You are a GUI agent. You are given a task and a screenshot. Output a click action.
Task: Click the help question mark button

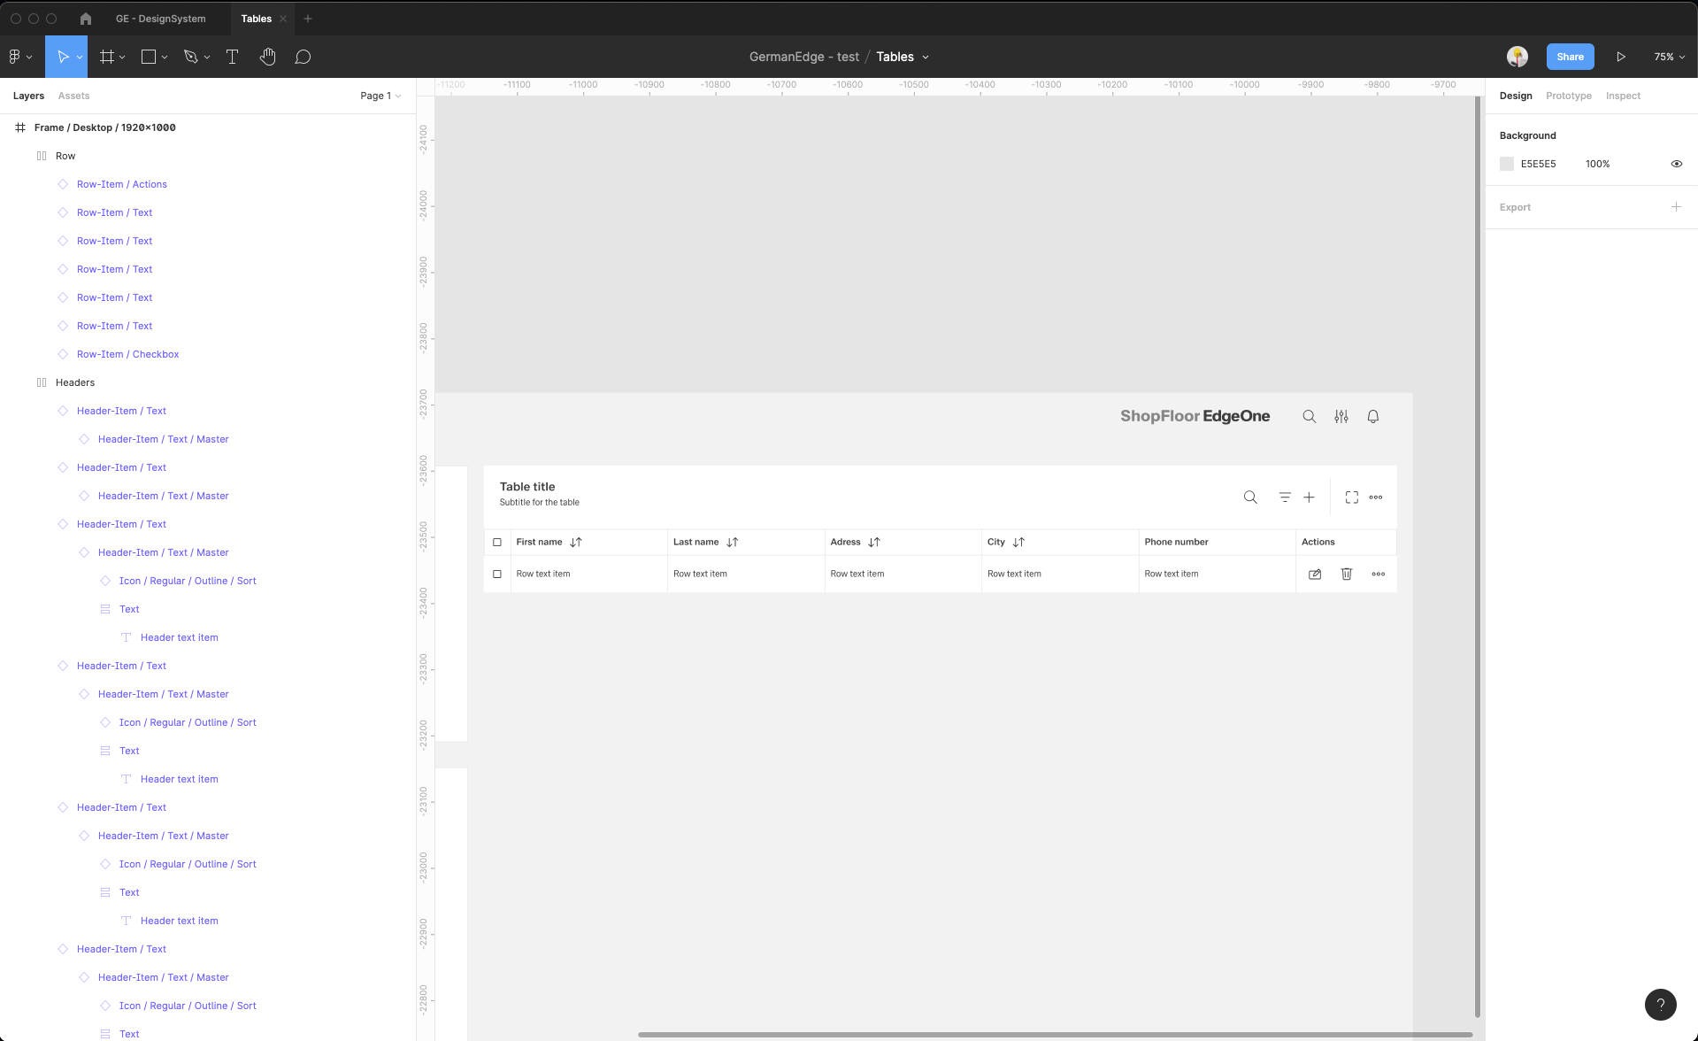(x=1660, y=1004)
